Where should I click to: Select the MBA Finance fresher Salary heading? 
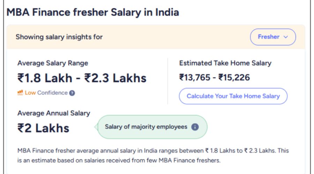point(93,13)
